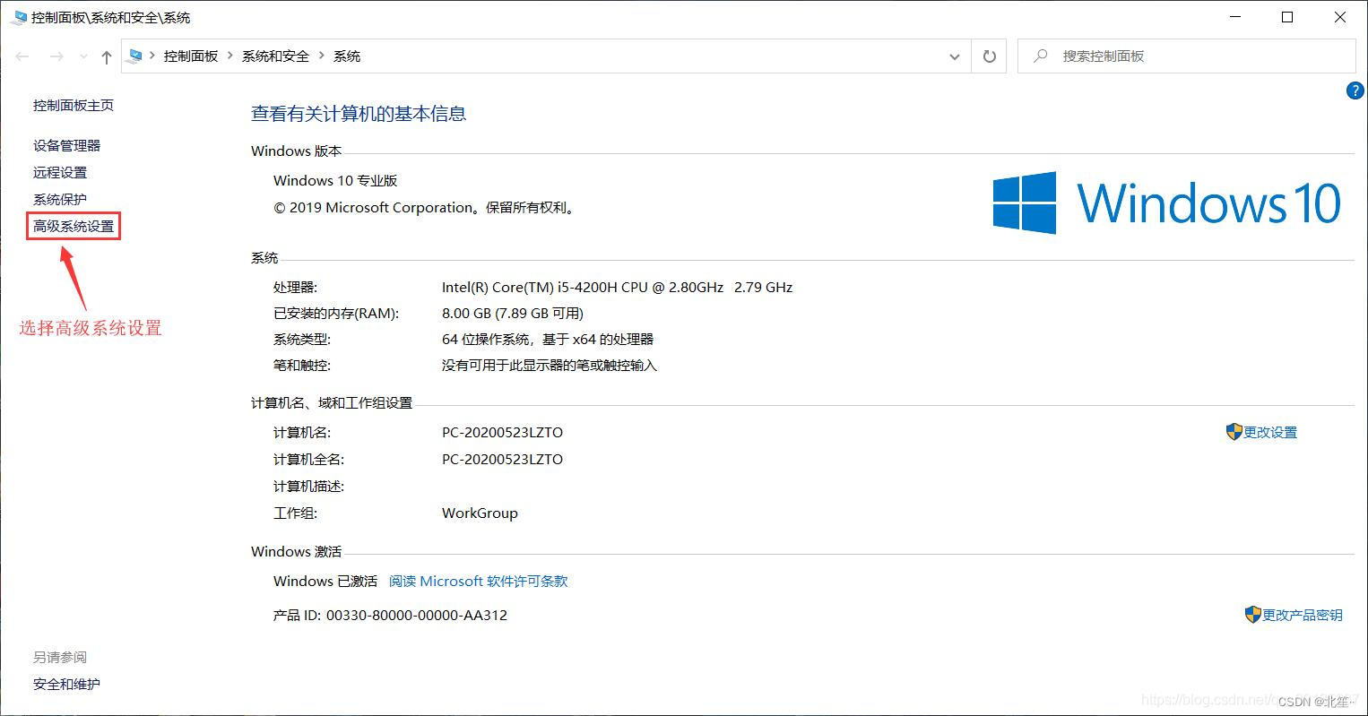Click Windows 10 专业版 text
Image resolution: width=1368 pixels, height=716 pixels.
coord(335,180)
